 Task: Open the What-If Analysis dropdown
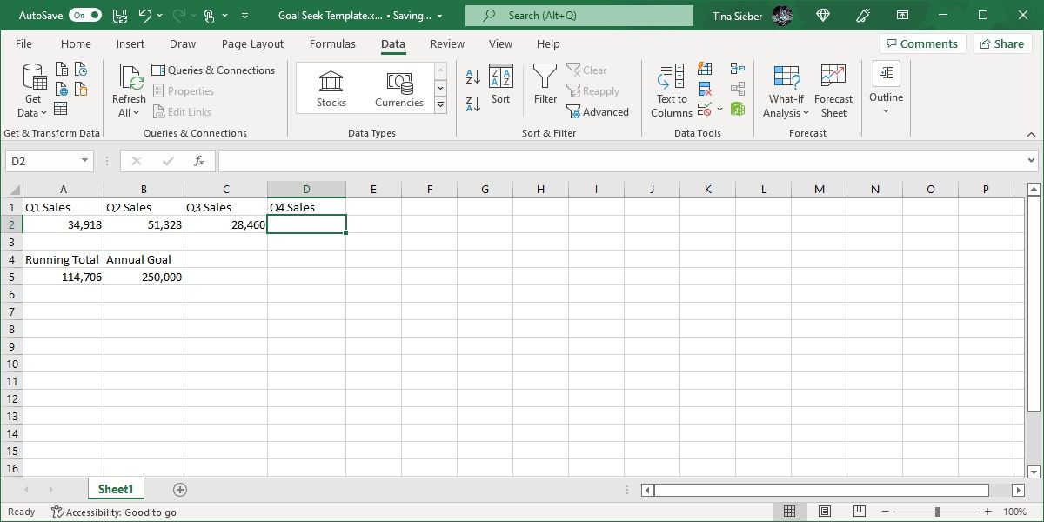(786, 90)
